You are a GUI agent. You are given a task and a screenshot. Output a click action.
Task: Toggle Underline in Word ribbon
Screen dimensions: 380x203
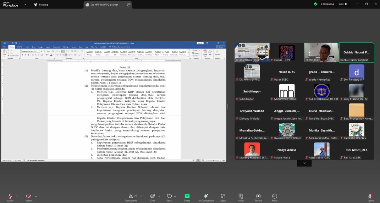coord(28,55)
